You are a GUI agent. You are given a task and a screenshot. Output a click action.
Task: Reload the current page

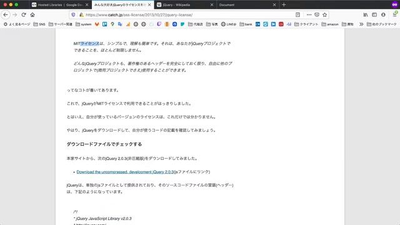pyautogui.click(x=24, y=15)
